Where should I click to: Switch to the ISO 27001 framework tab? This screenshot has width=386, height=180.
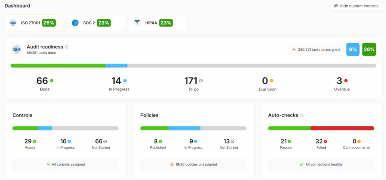[x=34, y=23]
